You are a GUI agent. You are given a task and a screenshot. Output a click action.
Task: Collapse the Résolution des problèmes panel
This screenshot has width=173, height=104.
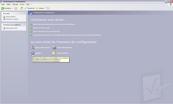(24, 25)
